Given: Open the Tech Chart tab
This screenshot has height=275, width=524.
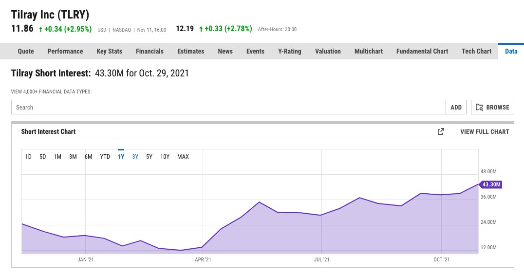Looking at the screenshot, I should [x=477, y=51].
